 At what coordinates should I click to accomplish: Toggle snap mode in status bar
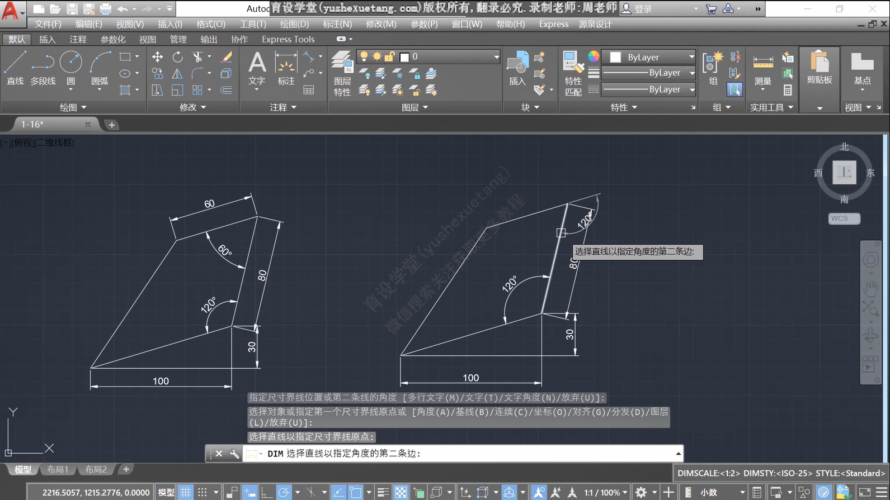tap(203, 492)
